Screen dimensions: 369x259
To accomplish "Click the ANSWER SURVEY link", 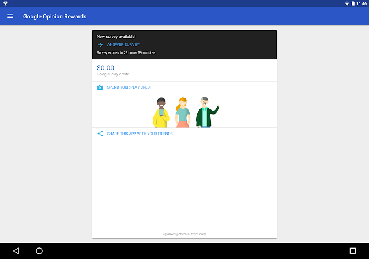I will point(123,44).
